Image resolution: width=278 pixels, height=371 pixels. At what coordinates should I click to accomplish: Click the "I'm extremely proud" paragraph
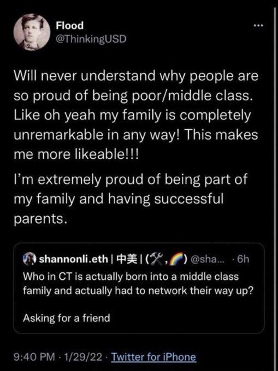(131, 199)
